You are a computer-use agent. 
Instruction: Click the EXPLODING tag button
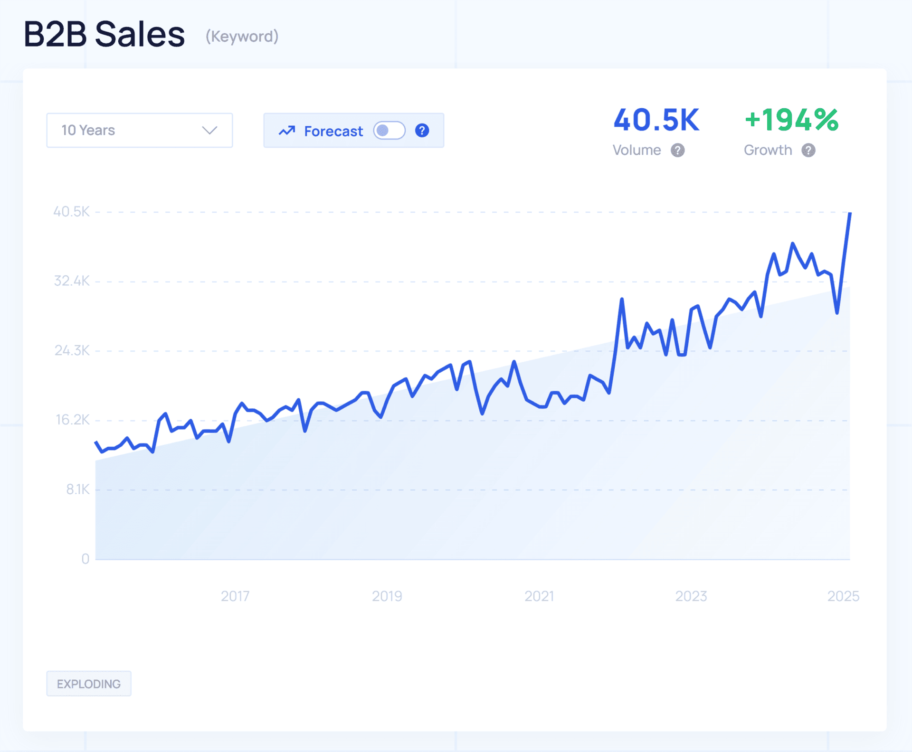point(89,684)
